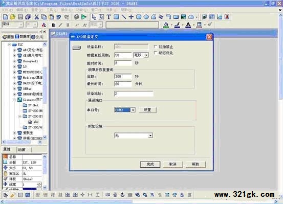Close the I/O设备定义 dialog

209,37
